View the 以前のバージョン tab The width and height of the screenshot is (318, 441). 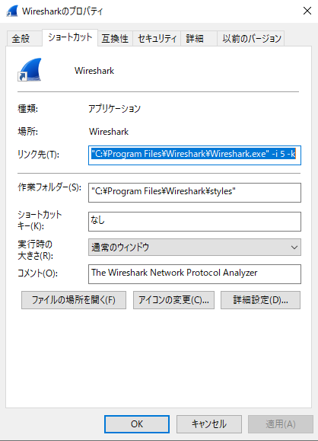click(252, 39)
